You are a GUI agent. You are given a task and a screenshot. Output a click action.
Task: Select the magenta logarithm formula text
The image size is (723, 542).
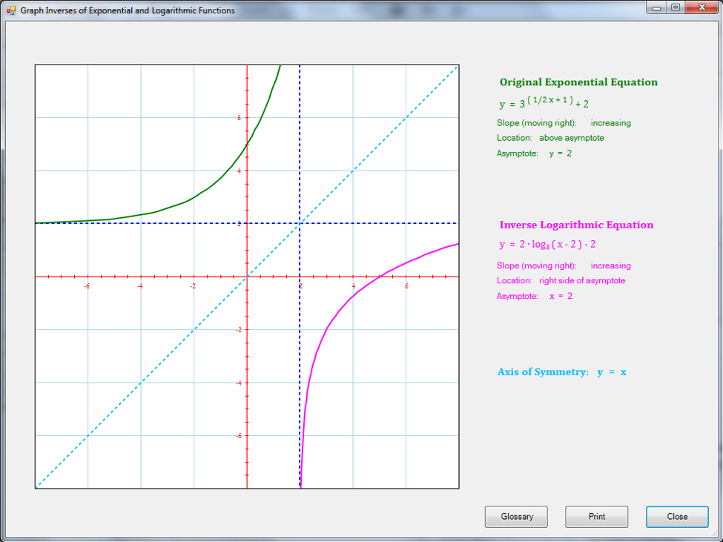pos(547,245)
